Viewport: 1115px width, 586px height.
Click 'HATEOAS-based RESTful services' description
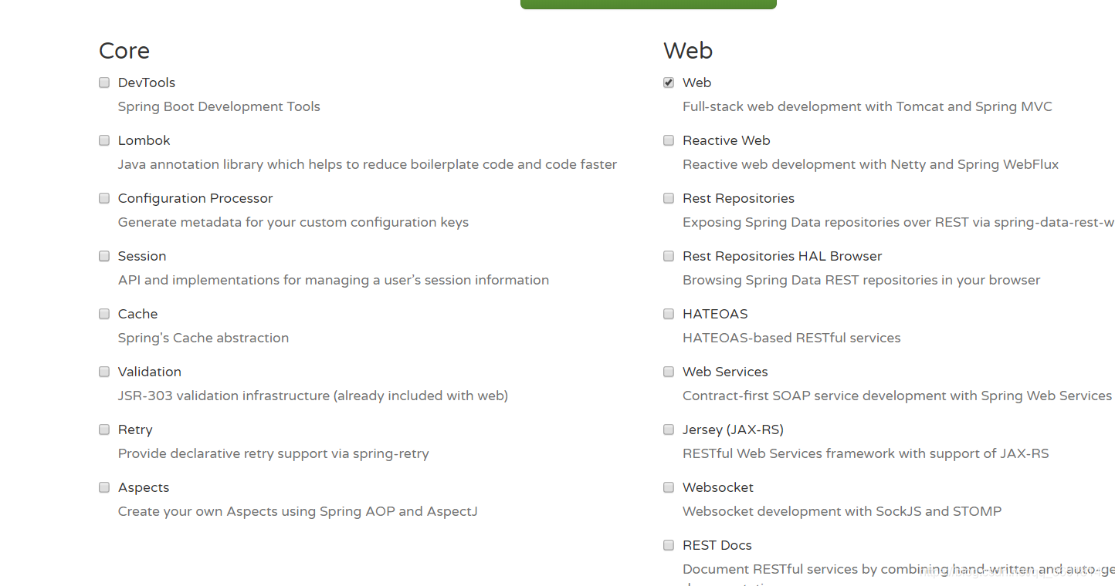coord(791,338)
